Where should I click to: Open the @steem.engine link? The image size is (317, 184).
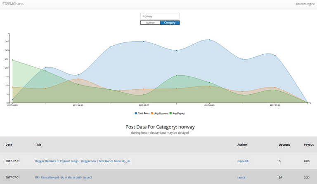click(305, 4)
